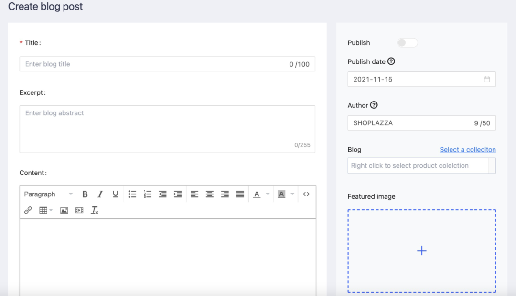Click the blog title input field
Screen dimensions: 516x296
click(x=167, y=64)
